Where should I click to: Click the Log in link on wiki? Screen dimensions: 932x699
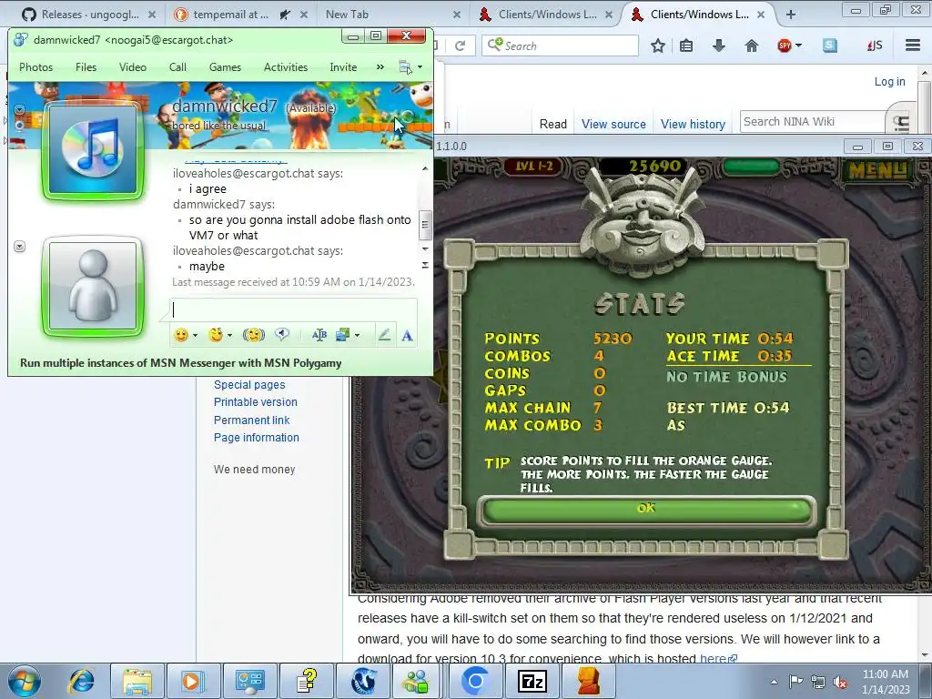tap(889, 81)
